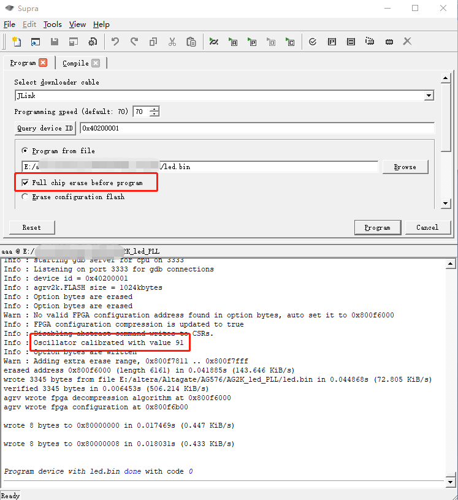
Task: Click the Reset button
Action: (x=32, y=227)
